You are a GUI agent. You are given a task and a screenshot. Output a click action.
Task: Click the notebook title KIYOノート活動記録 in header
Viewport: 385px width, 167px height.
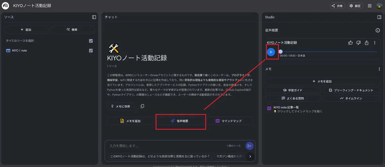(32, 6)
